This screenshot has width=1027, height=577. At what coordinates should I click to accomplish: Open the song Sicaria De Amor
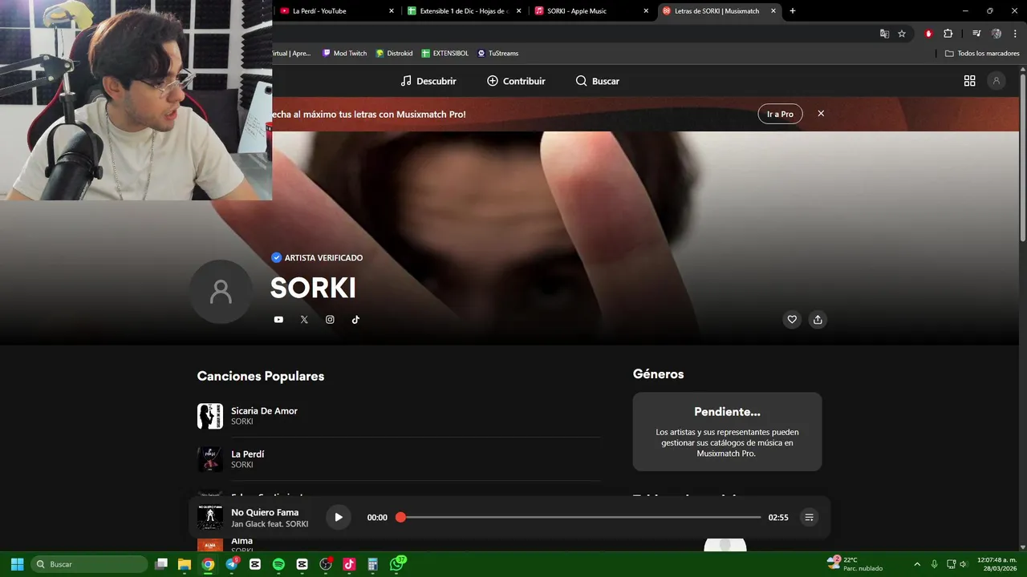264,411
